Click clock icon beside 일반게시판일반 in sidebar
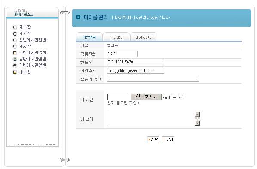The image size is (257, 169). click(x=15, y=40)
